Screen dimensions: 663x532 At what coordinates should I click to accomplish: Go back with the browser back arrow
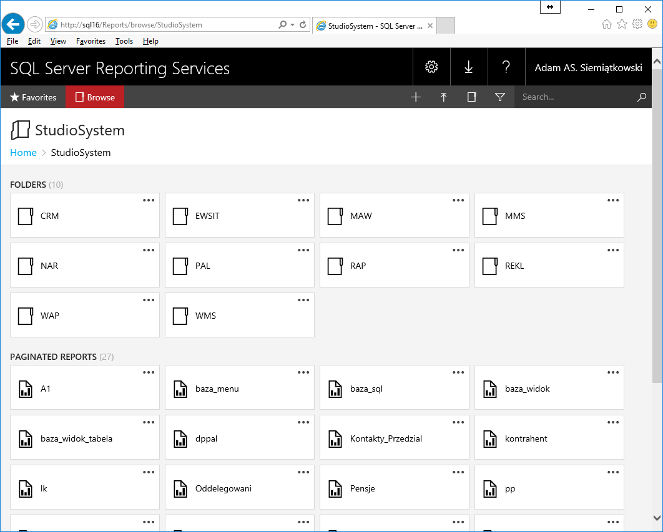(12, 24)
